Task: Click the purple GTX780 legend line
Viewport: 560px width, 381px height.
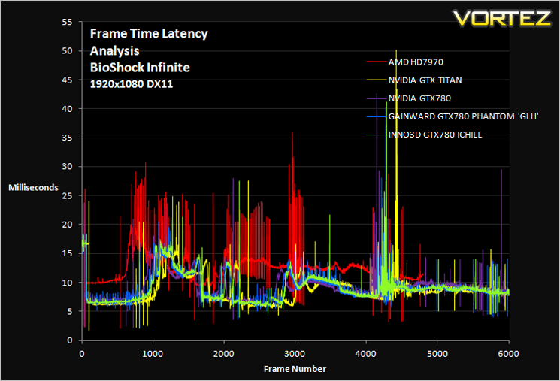Action: pyautogui.click(x=377, y=98)
